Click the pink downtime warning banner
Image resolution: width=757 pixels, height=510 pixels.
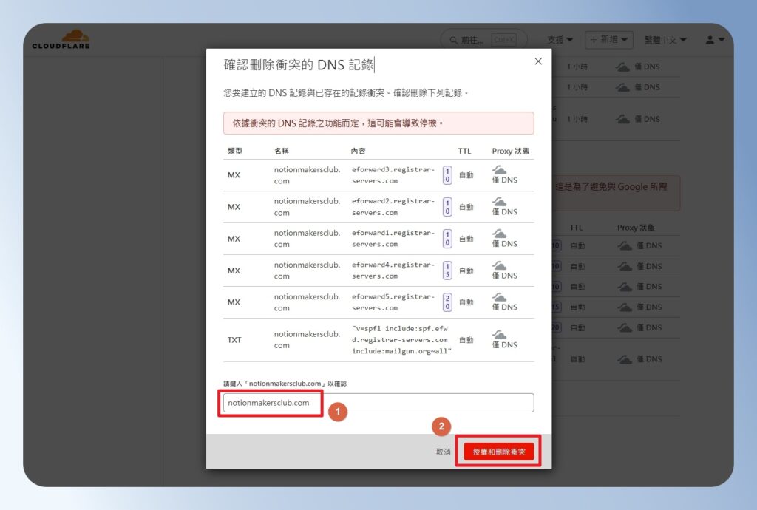pos(378,123)
